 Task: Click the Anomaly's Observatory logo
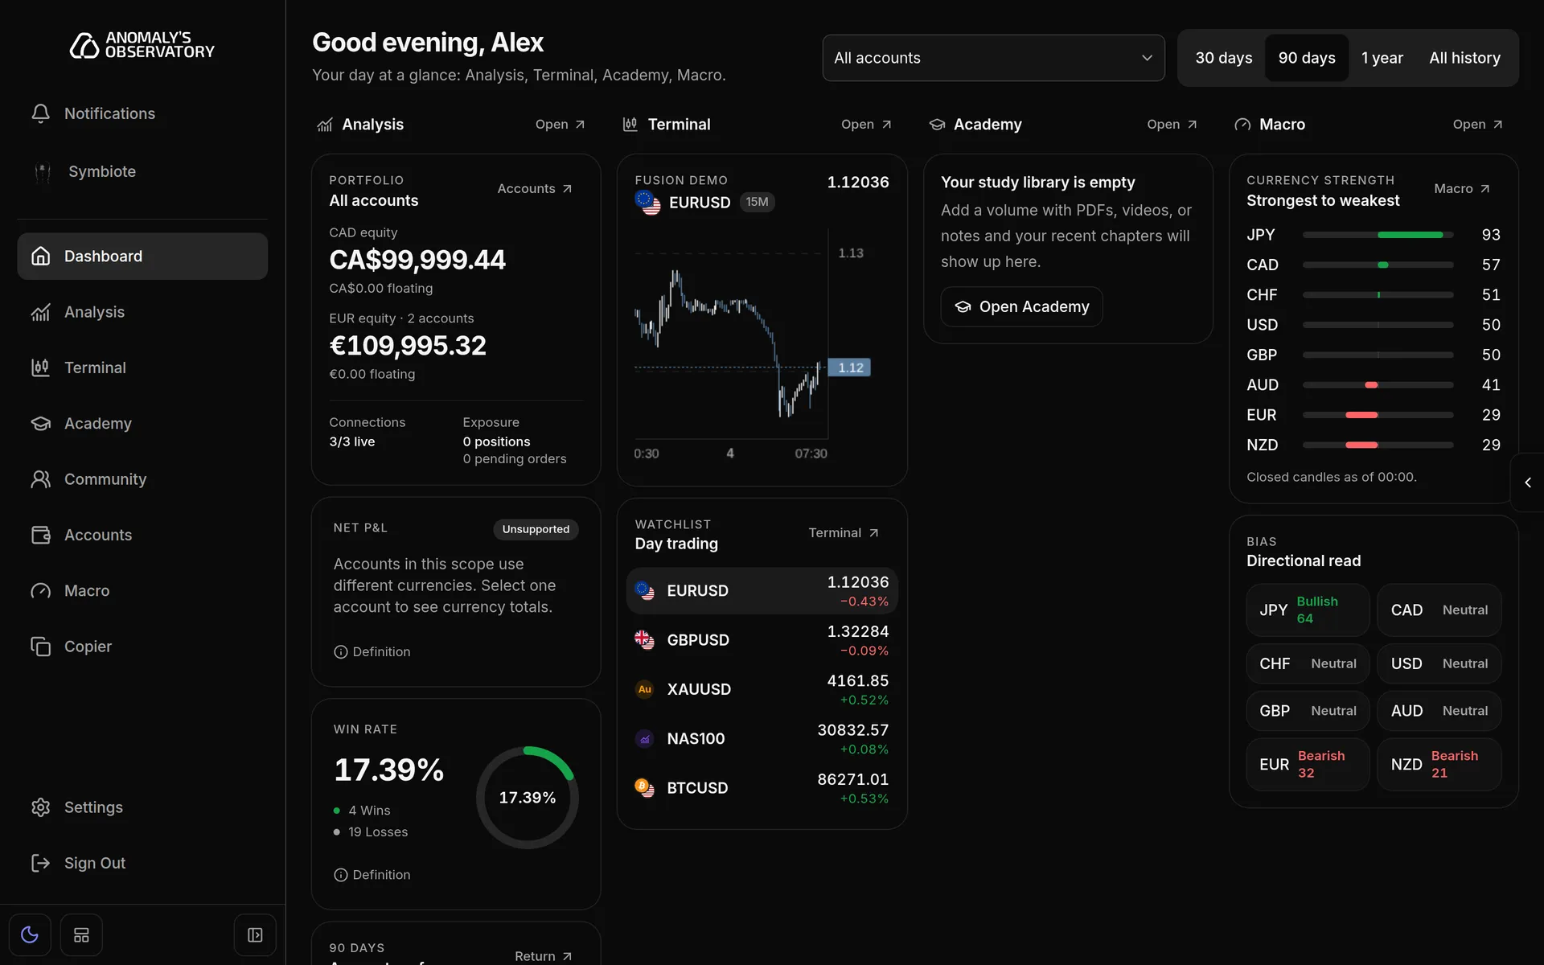coord(142,45)
